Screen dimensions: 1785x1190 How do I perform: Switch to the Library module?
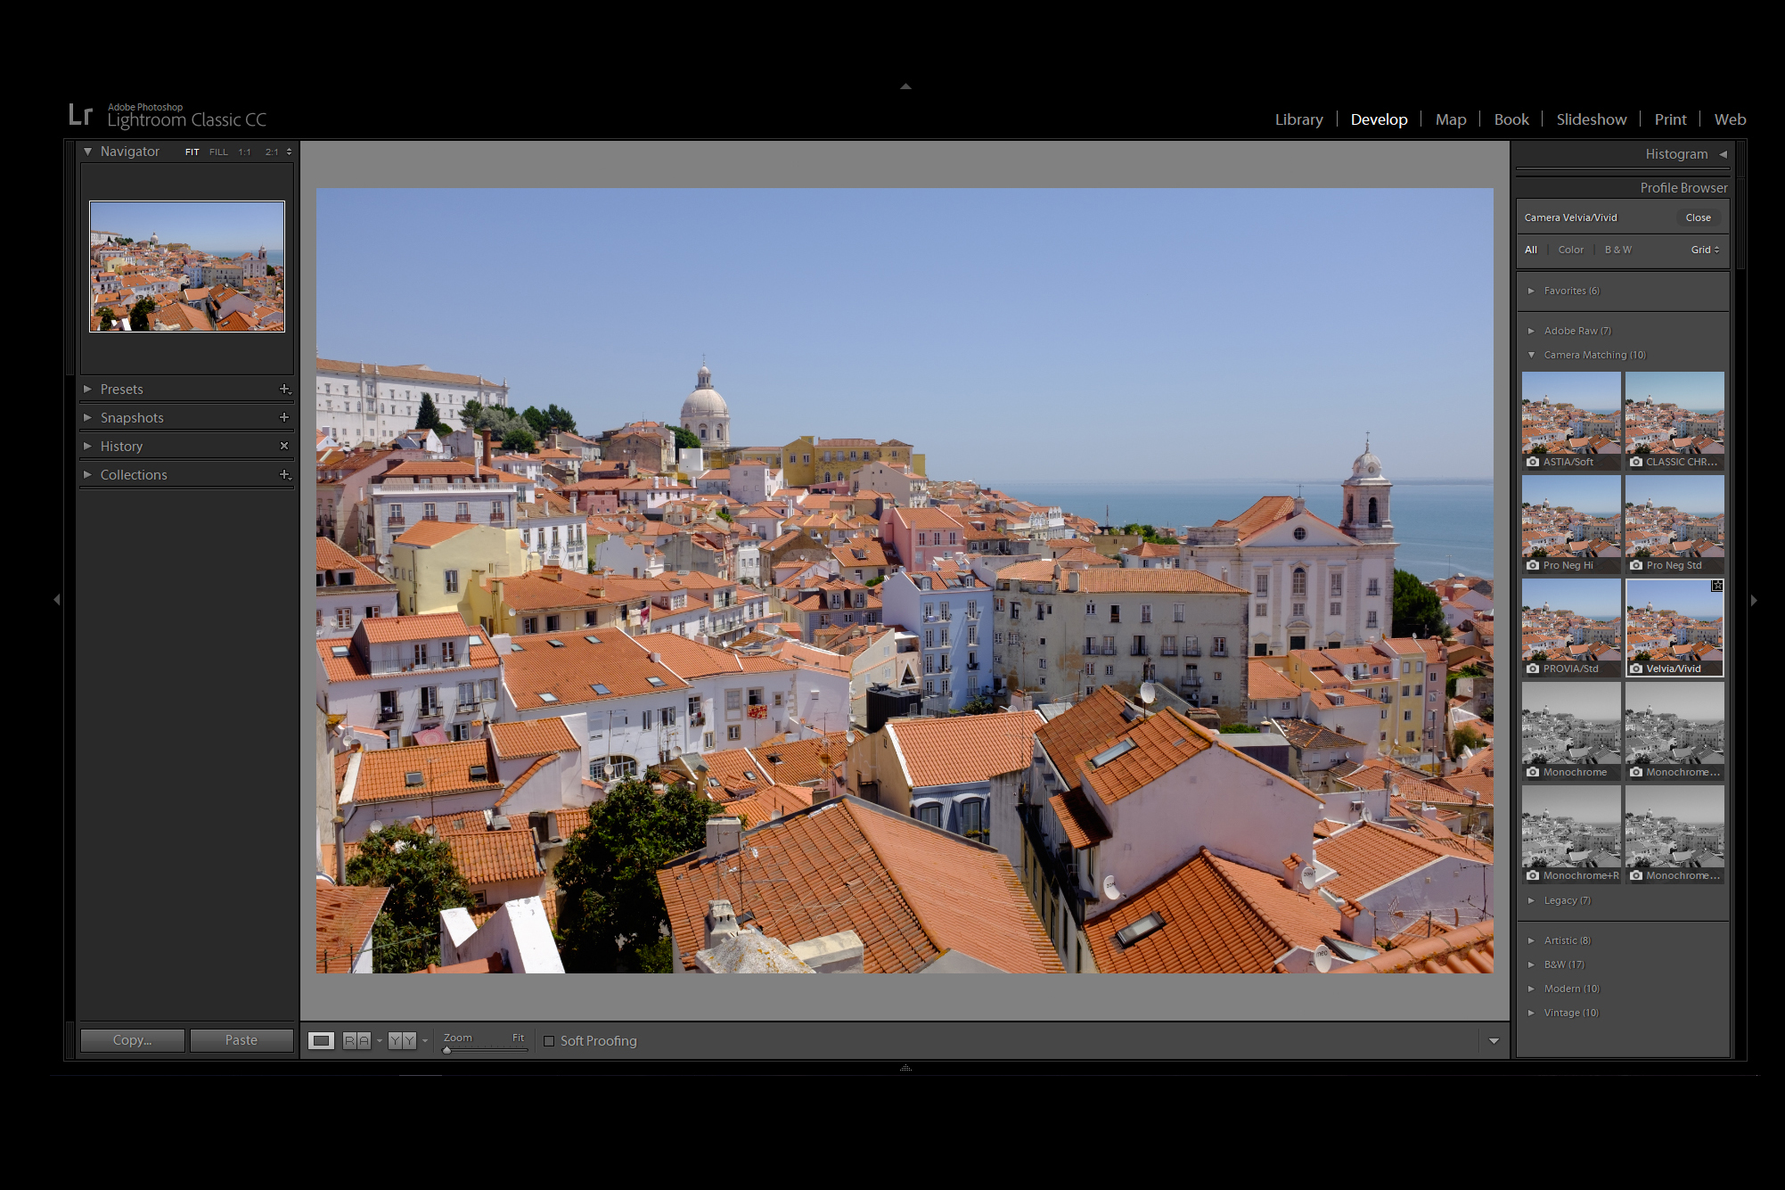1298,119
